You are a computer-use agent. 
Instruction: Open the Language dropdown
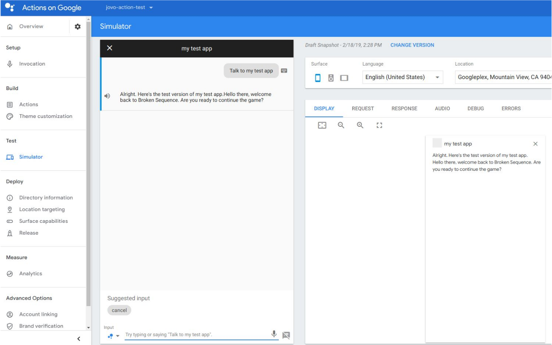tap(403, 77)
